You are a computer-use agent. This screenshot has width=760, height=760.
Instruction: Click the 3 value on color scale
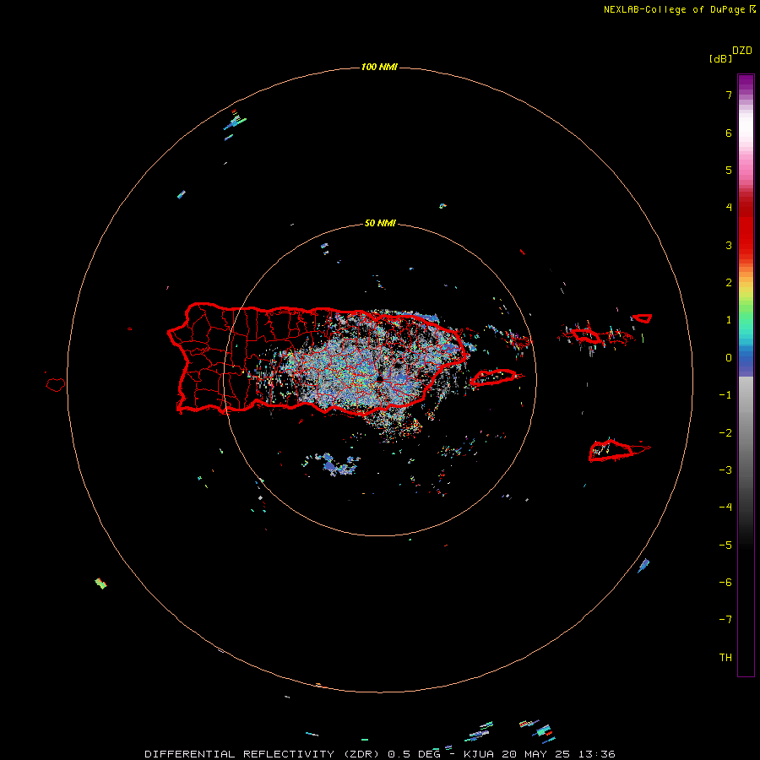729,245
